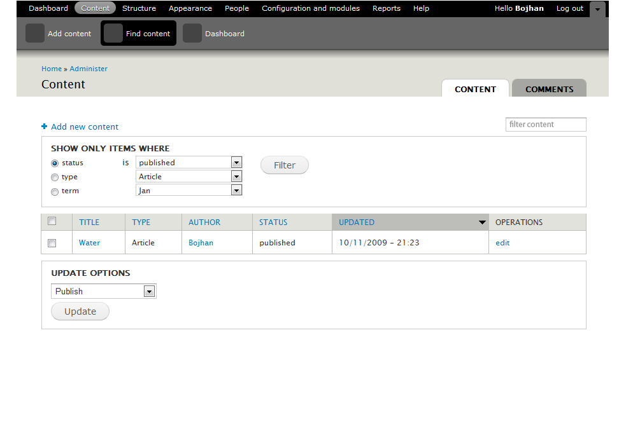Open the type dropdown showing Article
Viewport: 626px width, 438px height.
click(x=189, y=177)
